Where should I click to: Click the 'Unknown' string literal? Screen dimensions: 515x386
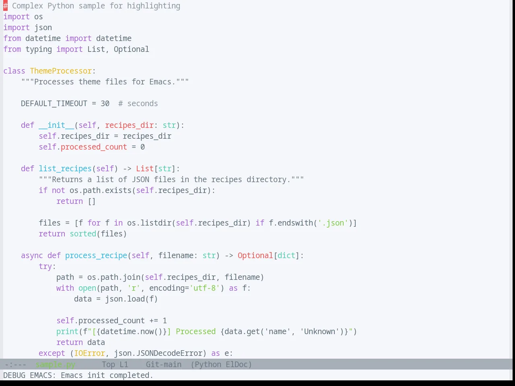click(319, 331)
